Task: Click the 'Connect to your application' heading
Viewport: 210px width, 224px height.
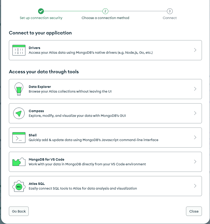Action: [x=40, y=33]
